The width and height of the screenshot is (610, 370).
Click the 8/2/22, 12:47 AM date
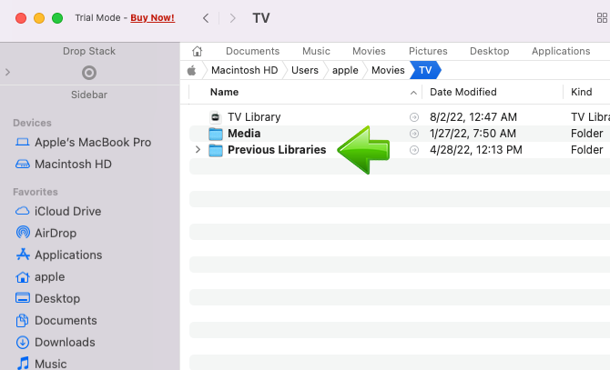click(473, 117)
